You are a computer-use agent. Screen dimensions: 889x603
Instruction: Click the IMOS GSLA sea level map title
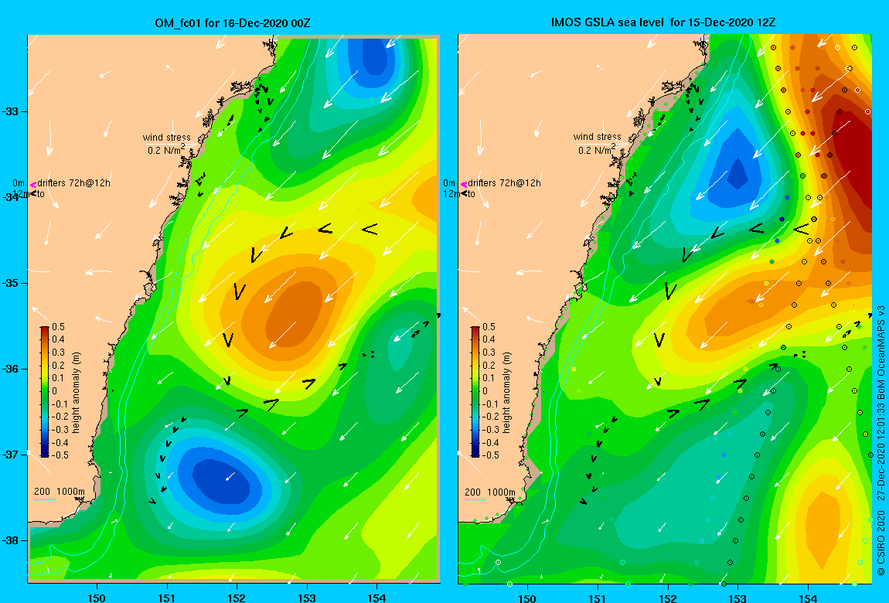(x=663, y=22)
